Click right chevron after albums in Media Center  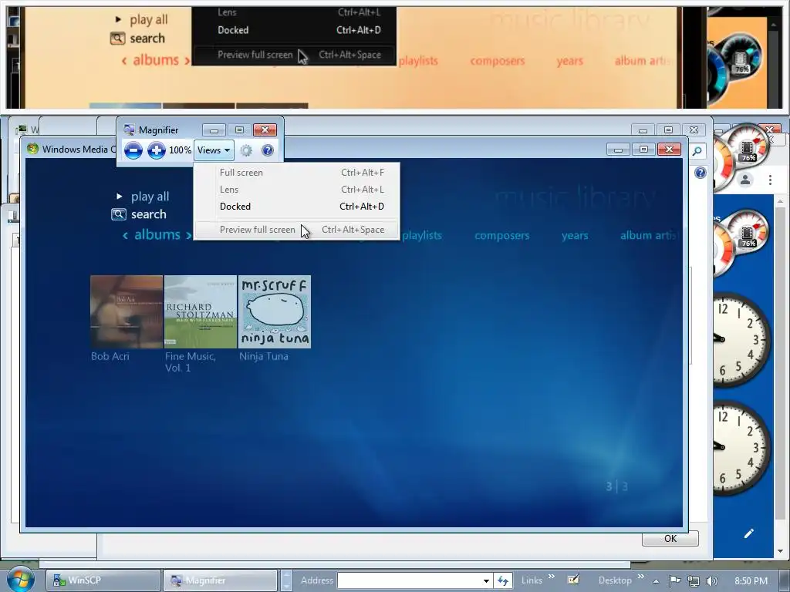[188, 235]
